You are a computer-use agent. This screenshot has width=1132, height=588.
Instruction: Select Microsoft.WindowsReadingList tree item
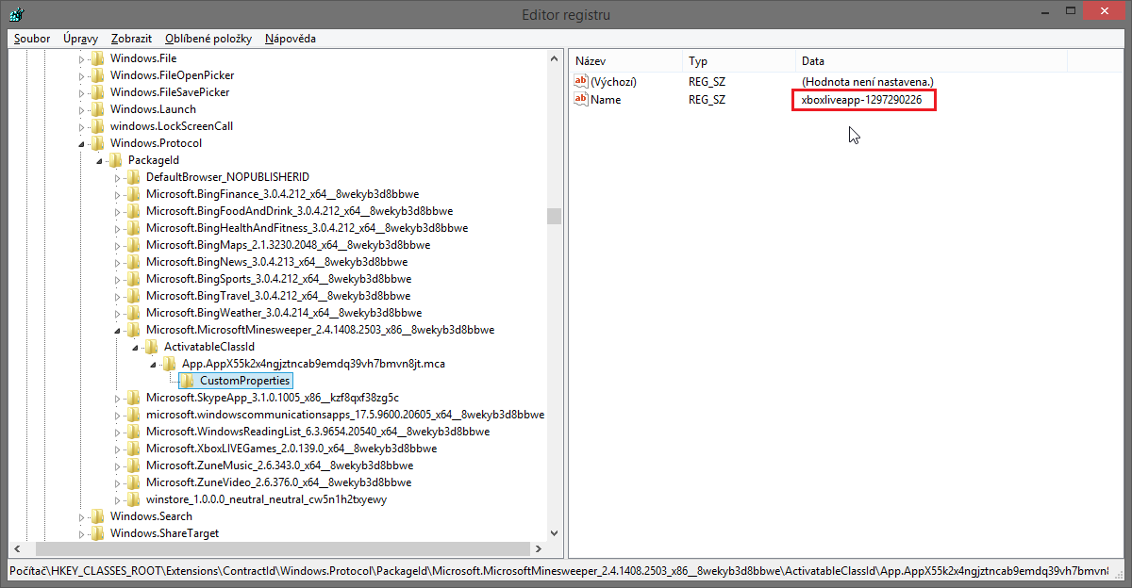[x=317, y=432]
